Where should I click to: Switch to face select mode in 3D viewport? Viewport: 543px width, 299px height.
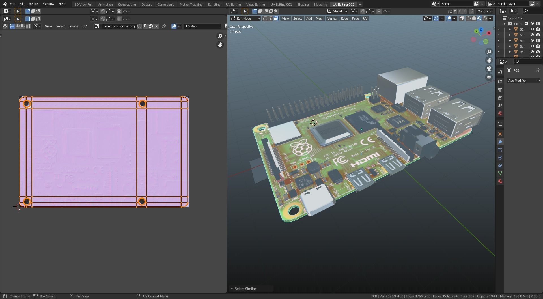click(x=276, y=18)
